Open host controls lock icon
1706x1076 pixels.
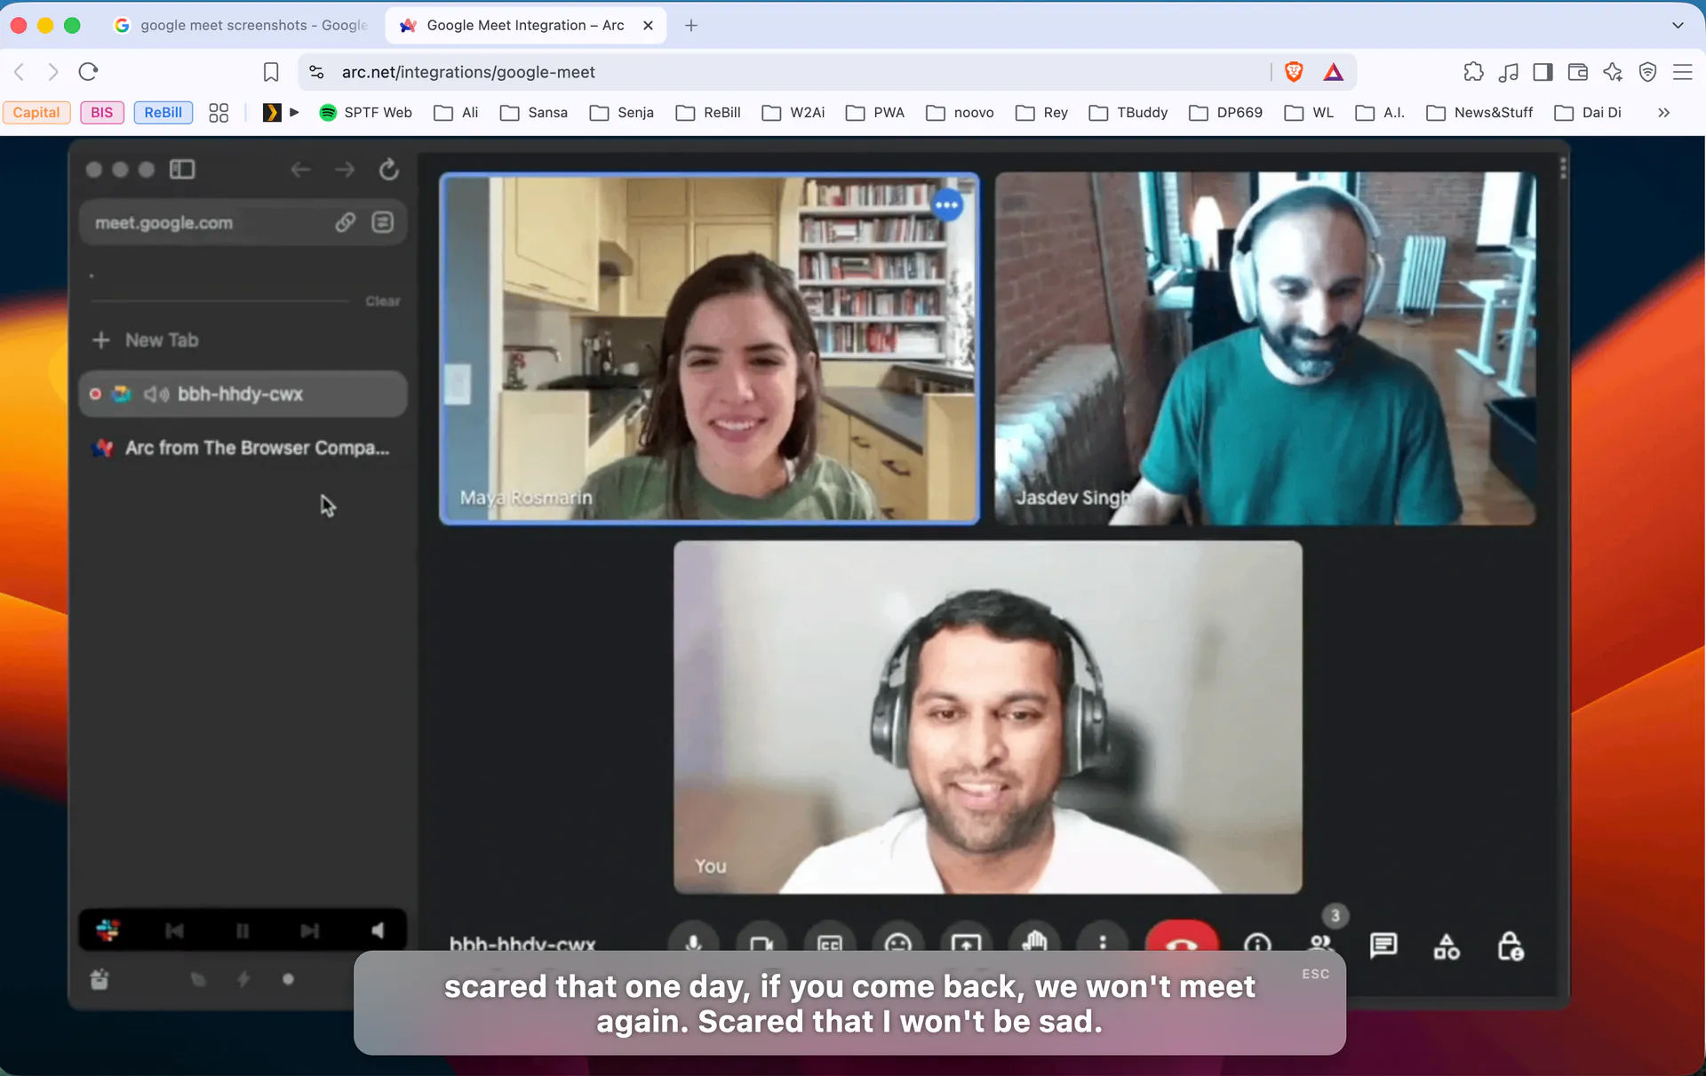tap(1511, 947)
